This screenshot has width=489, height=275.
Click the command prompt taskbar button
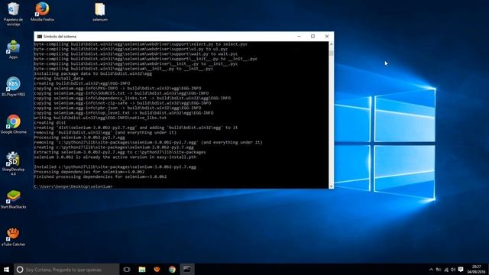186,270
